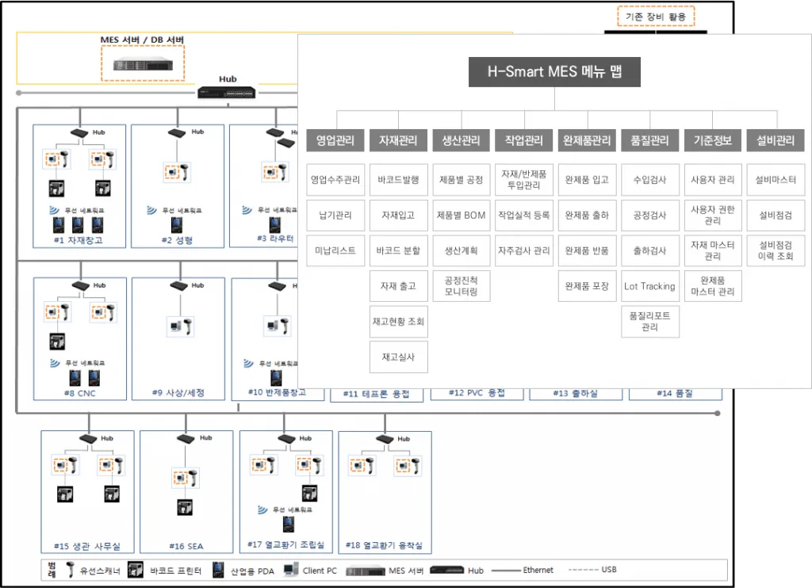Click the Hub icon in #16 SEA

185,439
